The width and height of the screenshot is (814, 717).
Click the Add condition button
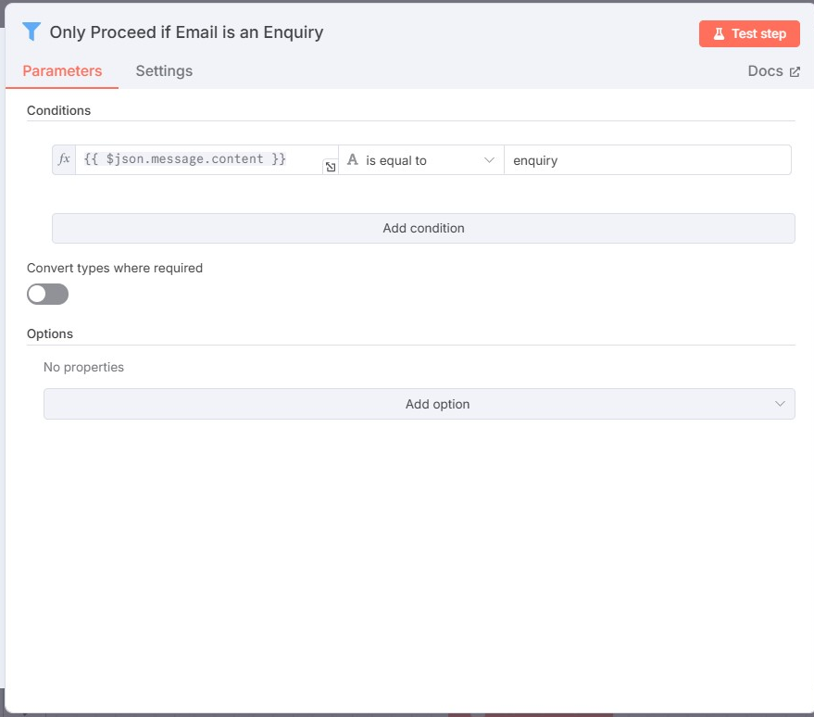(423, 228)
